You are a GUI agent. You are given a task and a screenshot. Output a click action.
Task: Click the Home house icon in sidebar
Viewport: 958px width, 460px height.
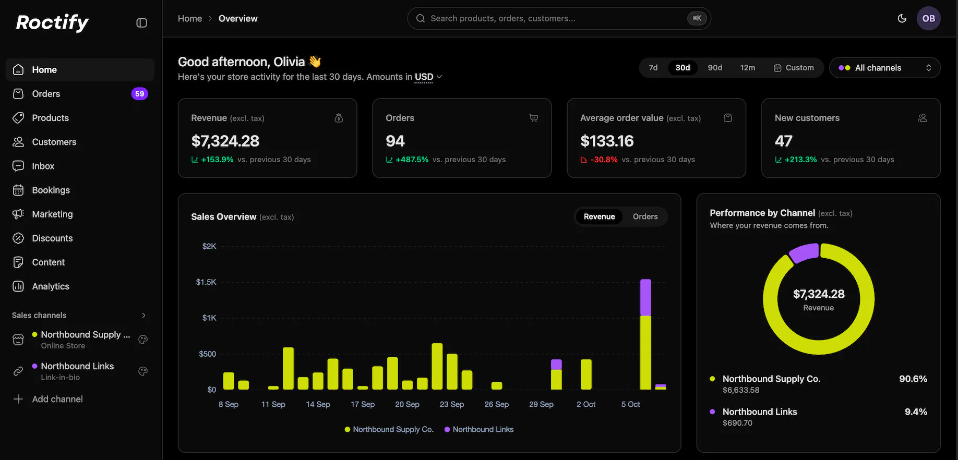click(18, 70)
